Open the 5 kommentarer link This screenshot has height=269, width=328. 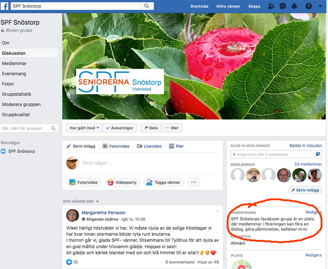[180, 262]
